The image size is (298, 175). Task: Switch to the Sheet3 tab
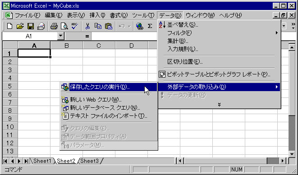pos(89,161)
